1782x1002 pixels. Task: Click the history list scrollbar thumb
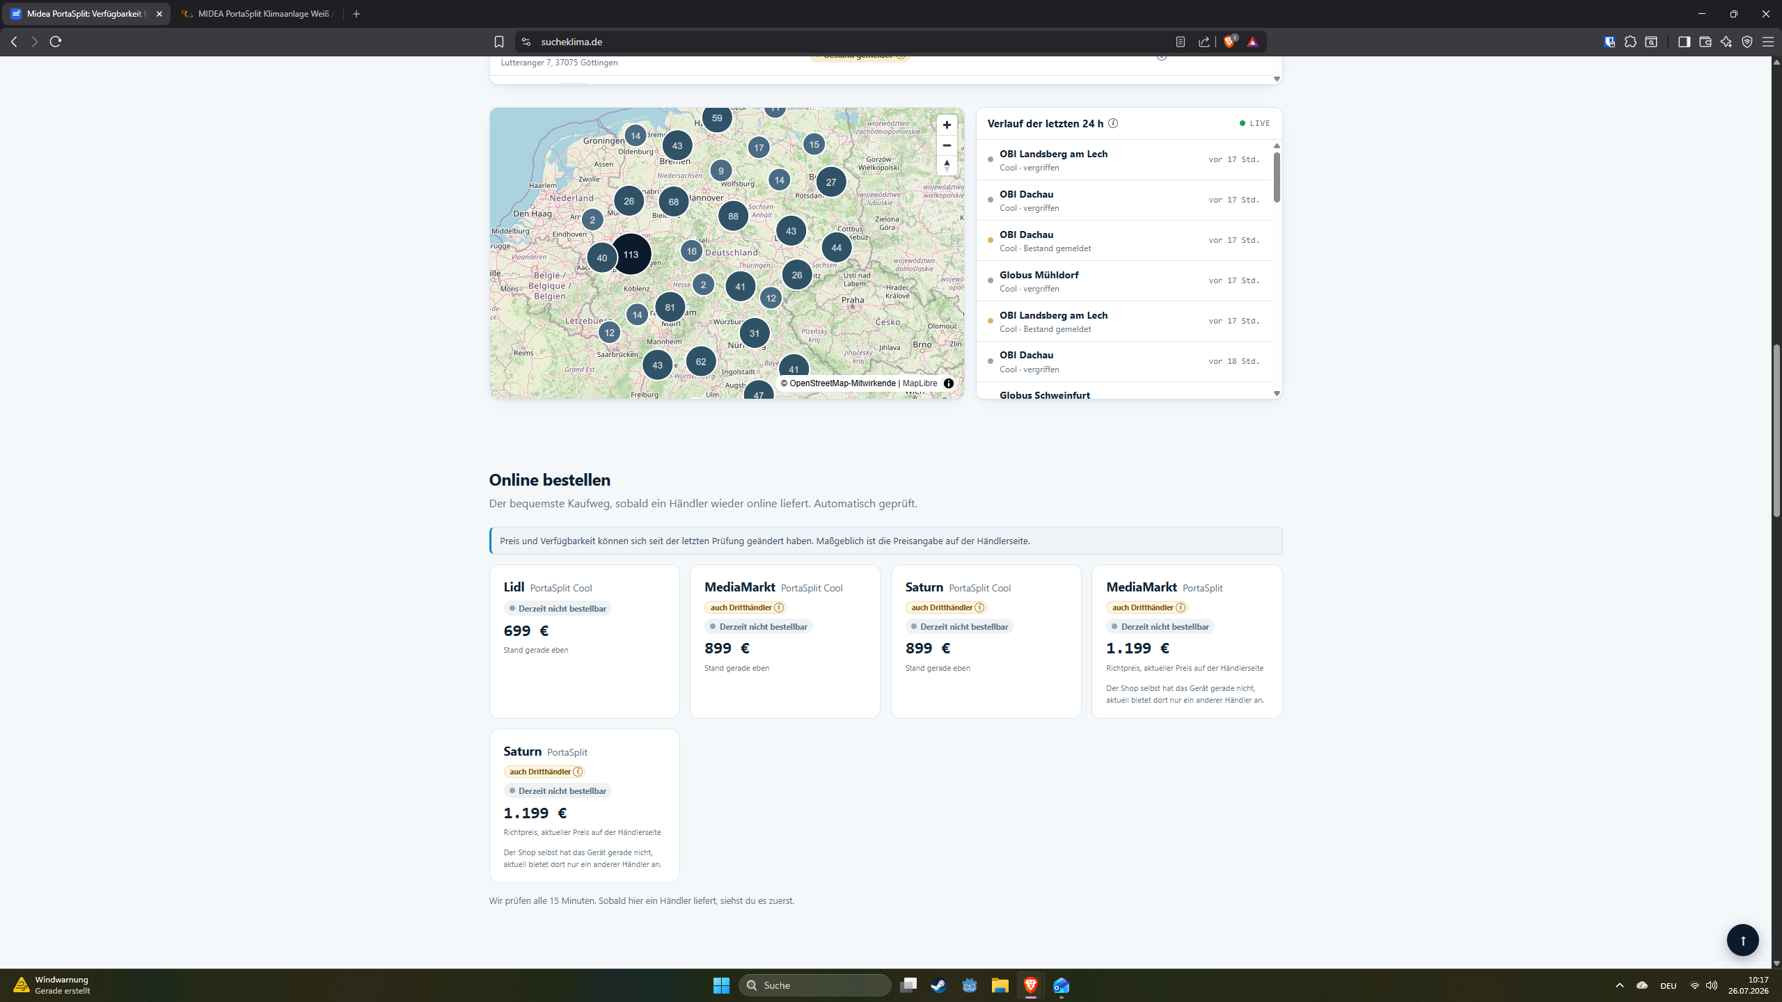[1277, 177]
